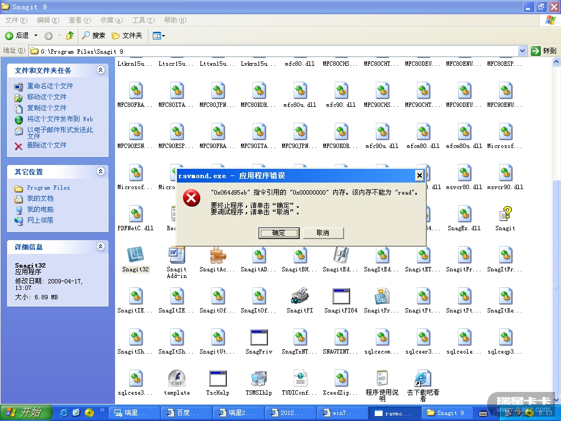Click Internet Explorer quick launch icon
The image size is (561, 421).
pyautogui.click(x=64, y=412)
